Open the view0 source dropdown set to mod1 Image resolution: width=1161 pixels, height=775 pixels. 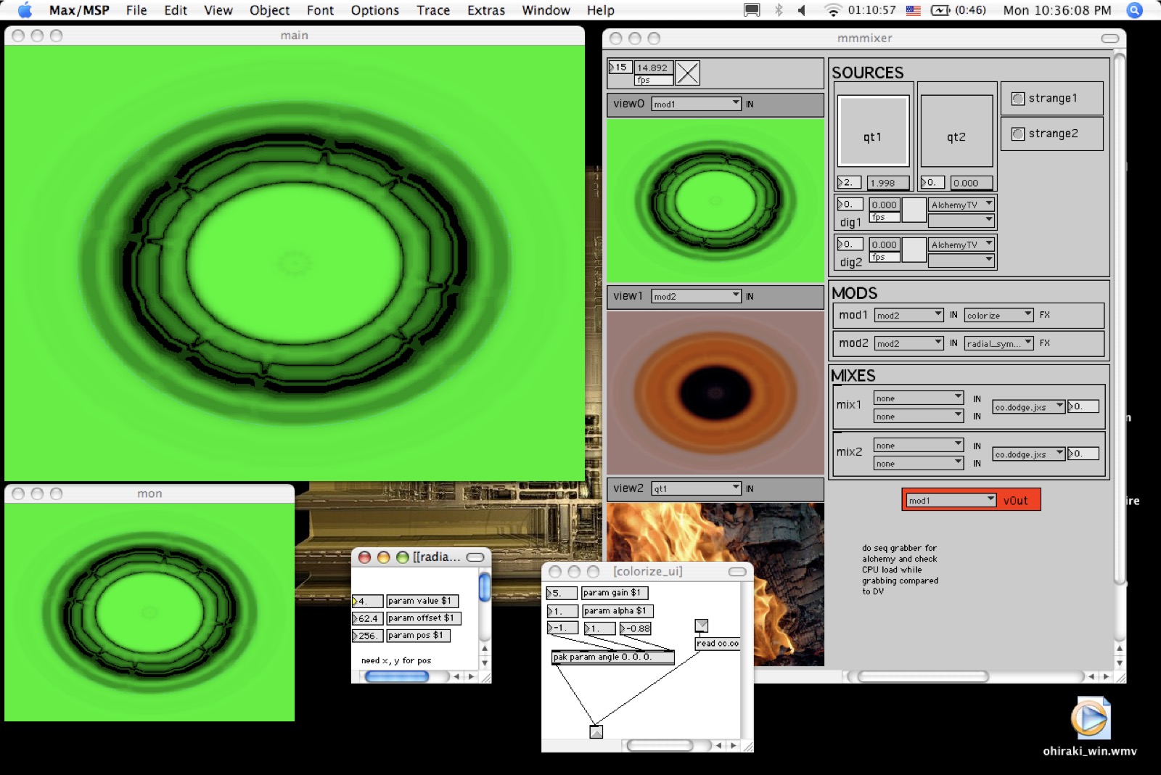tap(696, 104)
